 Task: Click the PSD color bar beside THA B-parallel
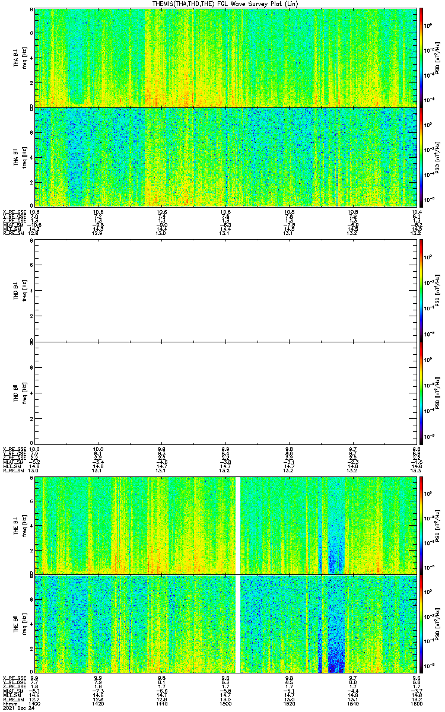point(421,156)
